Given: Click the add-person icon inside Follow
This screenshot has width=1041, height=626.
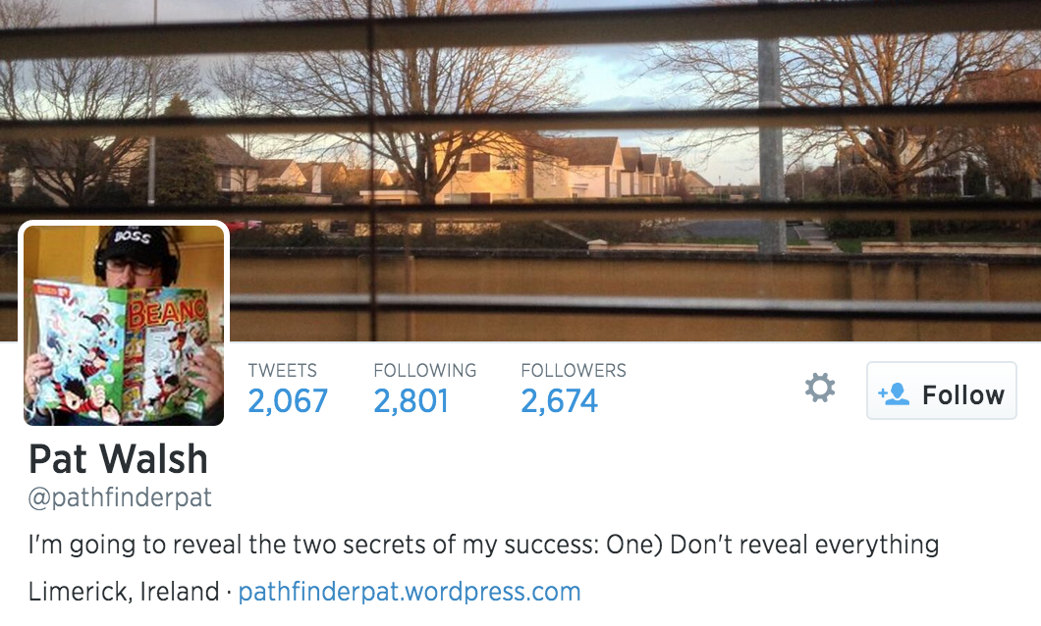Looking at the screenshot, I should [894, 393].
